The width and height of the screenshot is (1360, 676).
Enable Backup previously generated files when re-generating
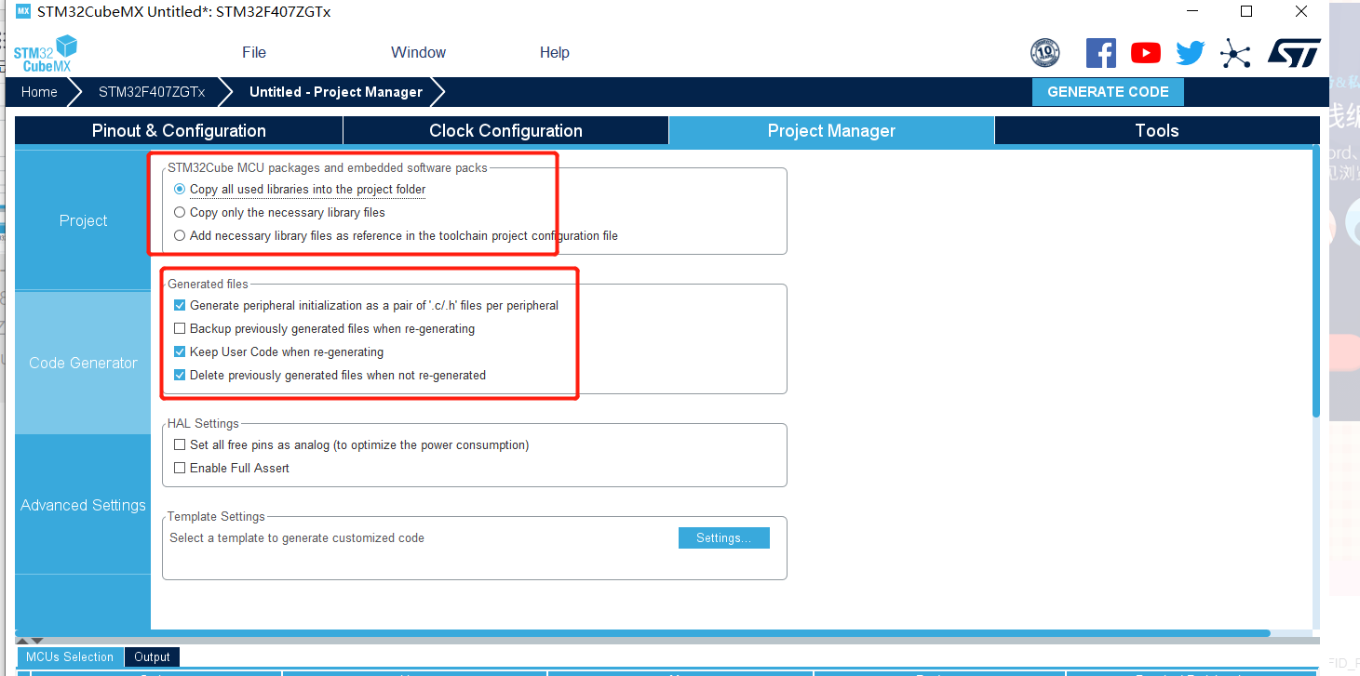pyautogui.click(x=180, y=328)
